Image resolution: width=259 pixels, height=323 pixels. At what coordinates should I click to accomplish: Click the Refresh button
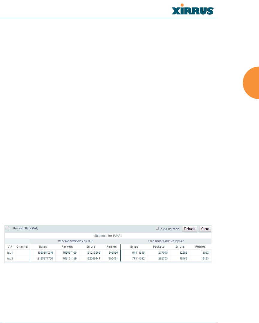click(x=190, y=229)
